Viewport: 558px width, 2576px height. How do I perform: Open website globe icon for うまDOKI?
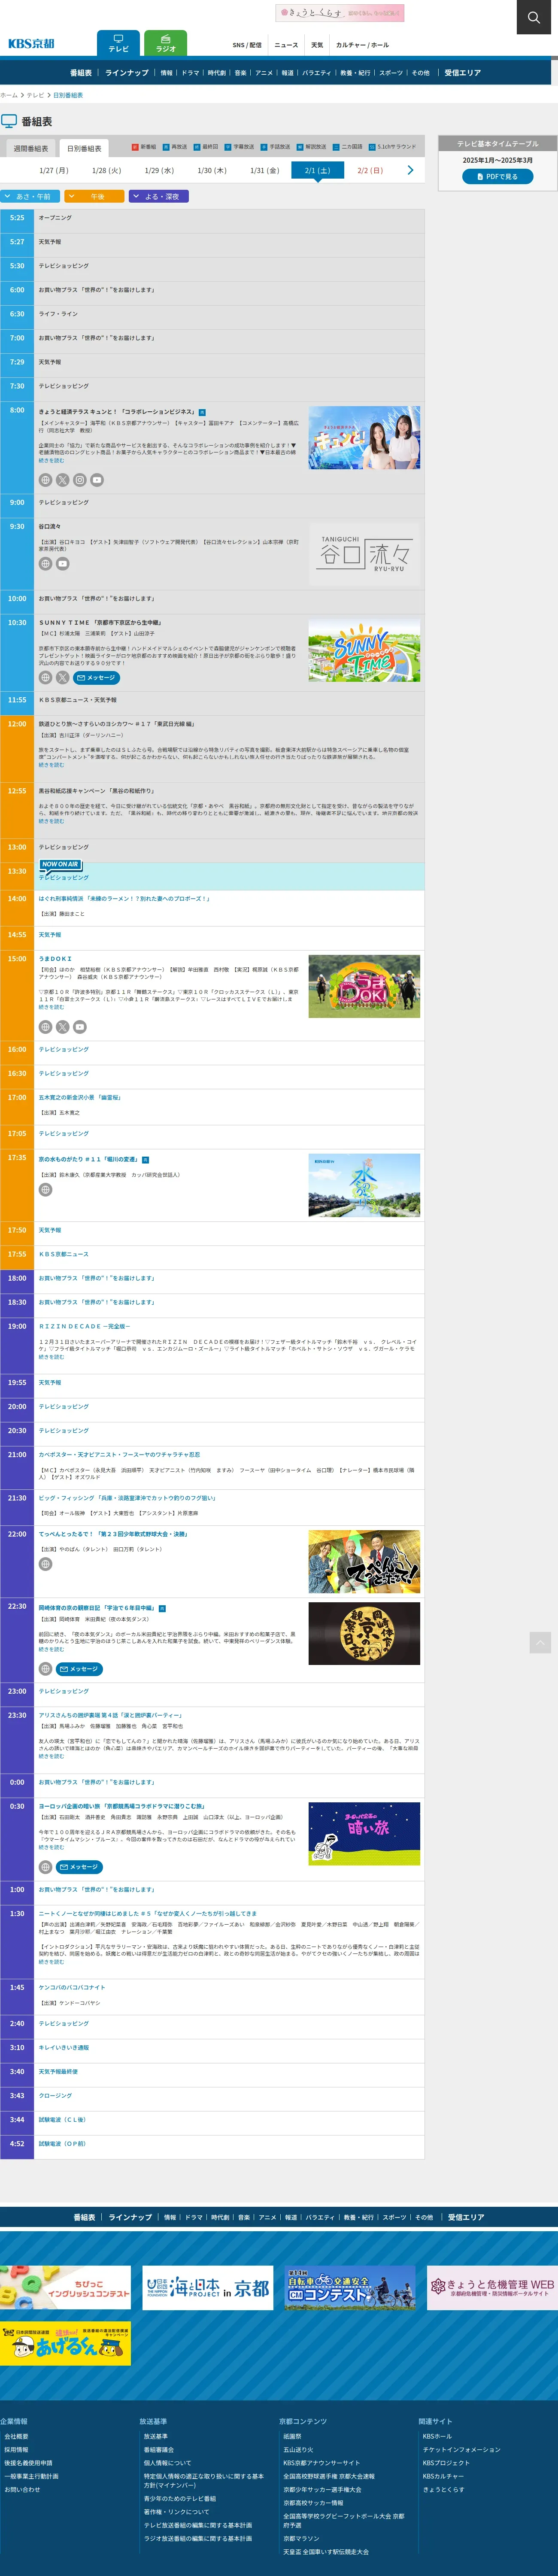pos(45,1027)
